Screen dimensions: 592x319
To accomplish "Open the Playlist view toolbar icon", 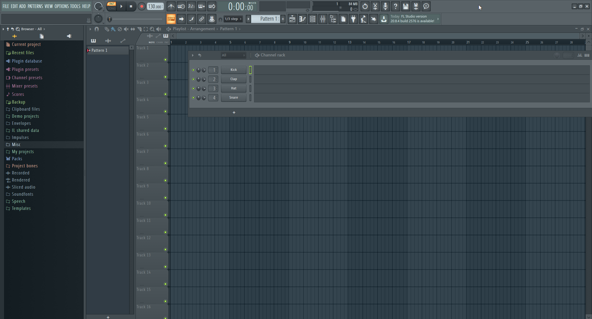I will [x=292, y=19].
